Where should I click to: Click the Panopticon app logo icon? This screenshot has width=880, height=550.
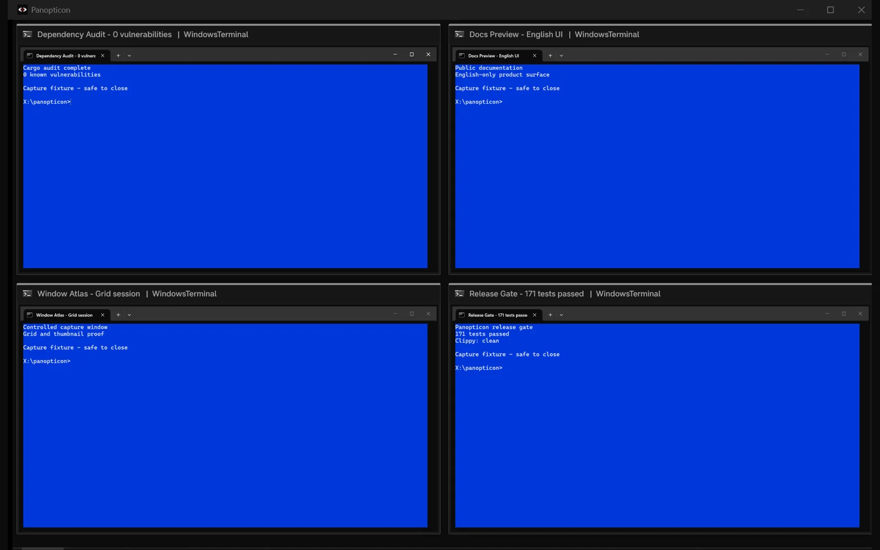tap(23, 10)
